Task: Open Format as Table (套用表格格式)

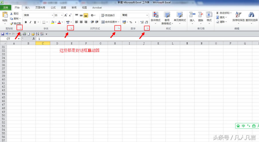Action: (167, 18)
